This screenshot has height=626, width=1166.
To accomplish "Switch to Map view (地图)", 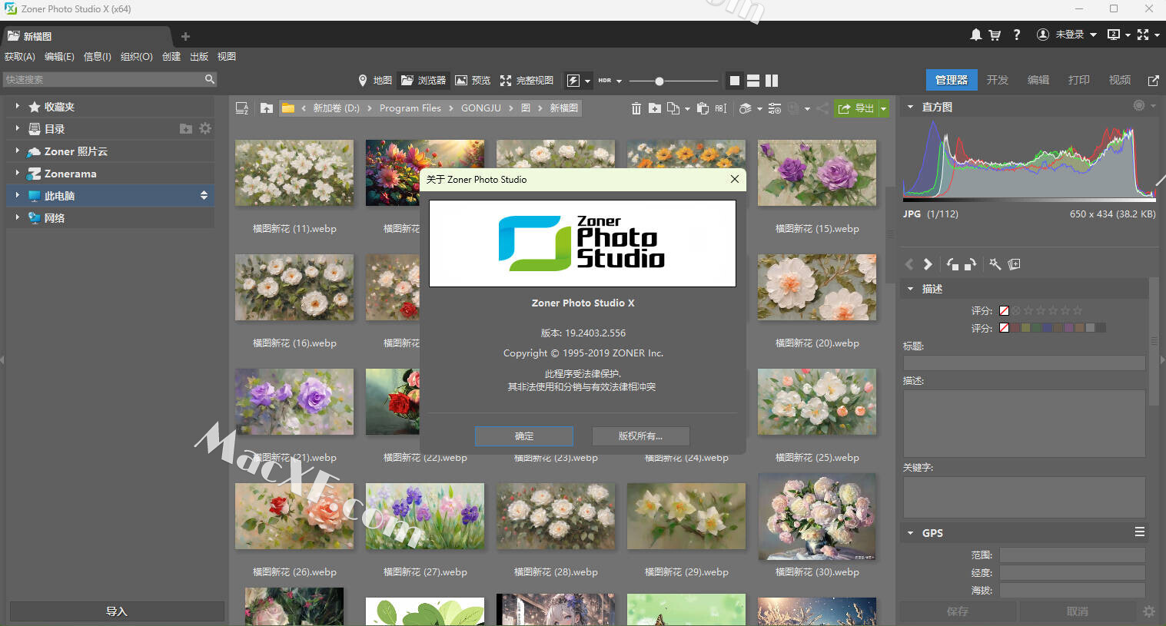I will [375, 80].
